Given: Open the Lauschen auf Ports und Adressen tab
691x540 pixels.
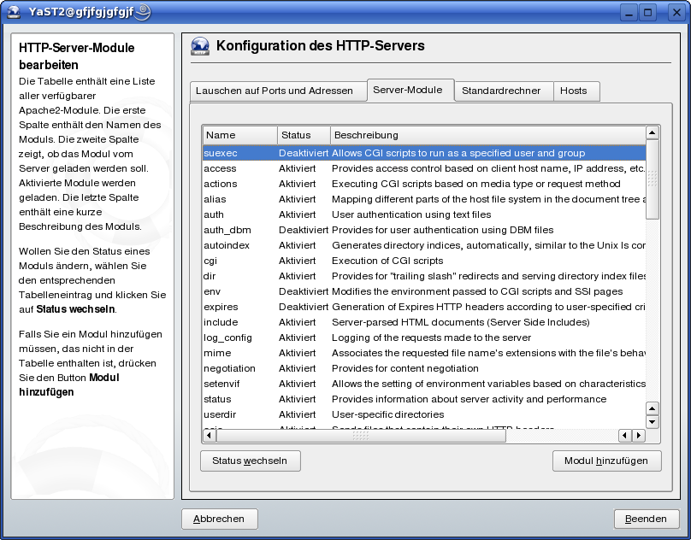Looking at the screenshot, I should [x=274, y=91].
